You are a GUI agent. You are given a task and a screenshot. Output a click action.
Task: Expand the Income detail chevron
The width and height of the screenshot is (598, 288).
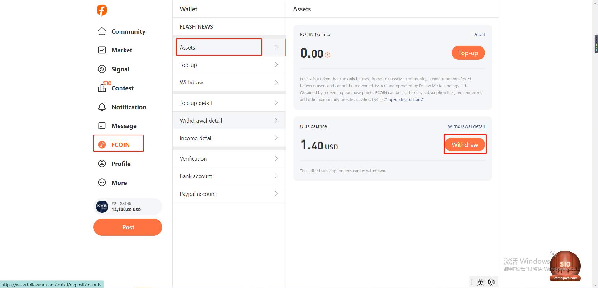coord(276,138)
